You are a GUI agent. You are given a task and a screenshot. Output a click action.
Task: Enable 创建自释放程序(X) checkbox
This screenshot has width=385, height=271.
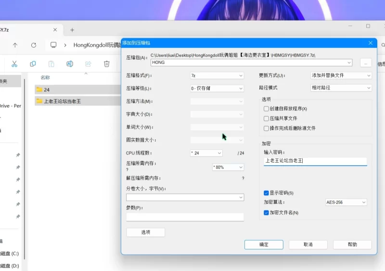pyautogui.click(x=266, y=109)
